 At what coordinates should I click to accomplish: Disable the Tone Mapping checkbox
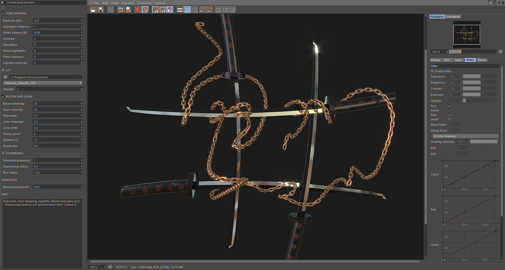point(4,13)
